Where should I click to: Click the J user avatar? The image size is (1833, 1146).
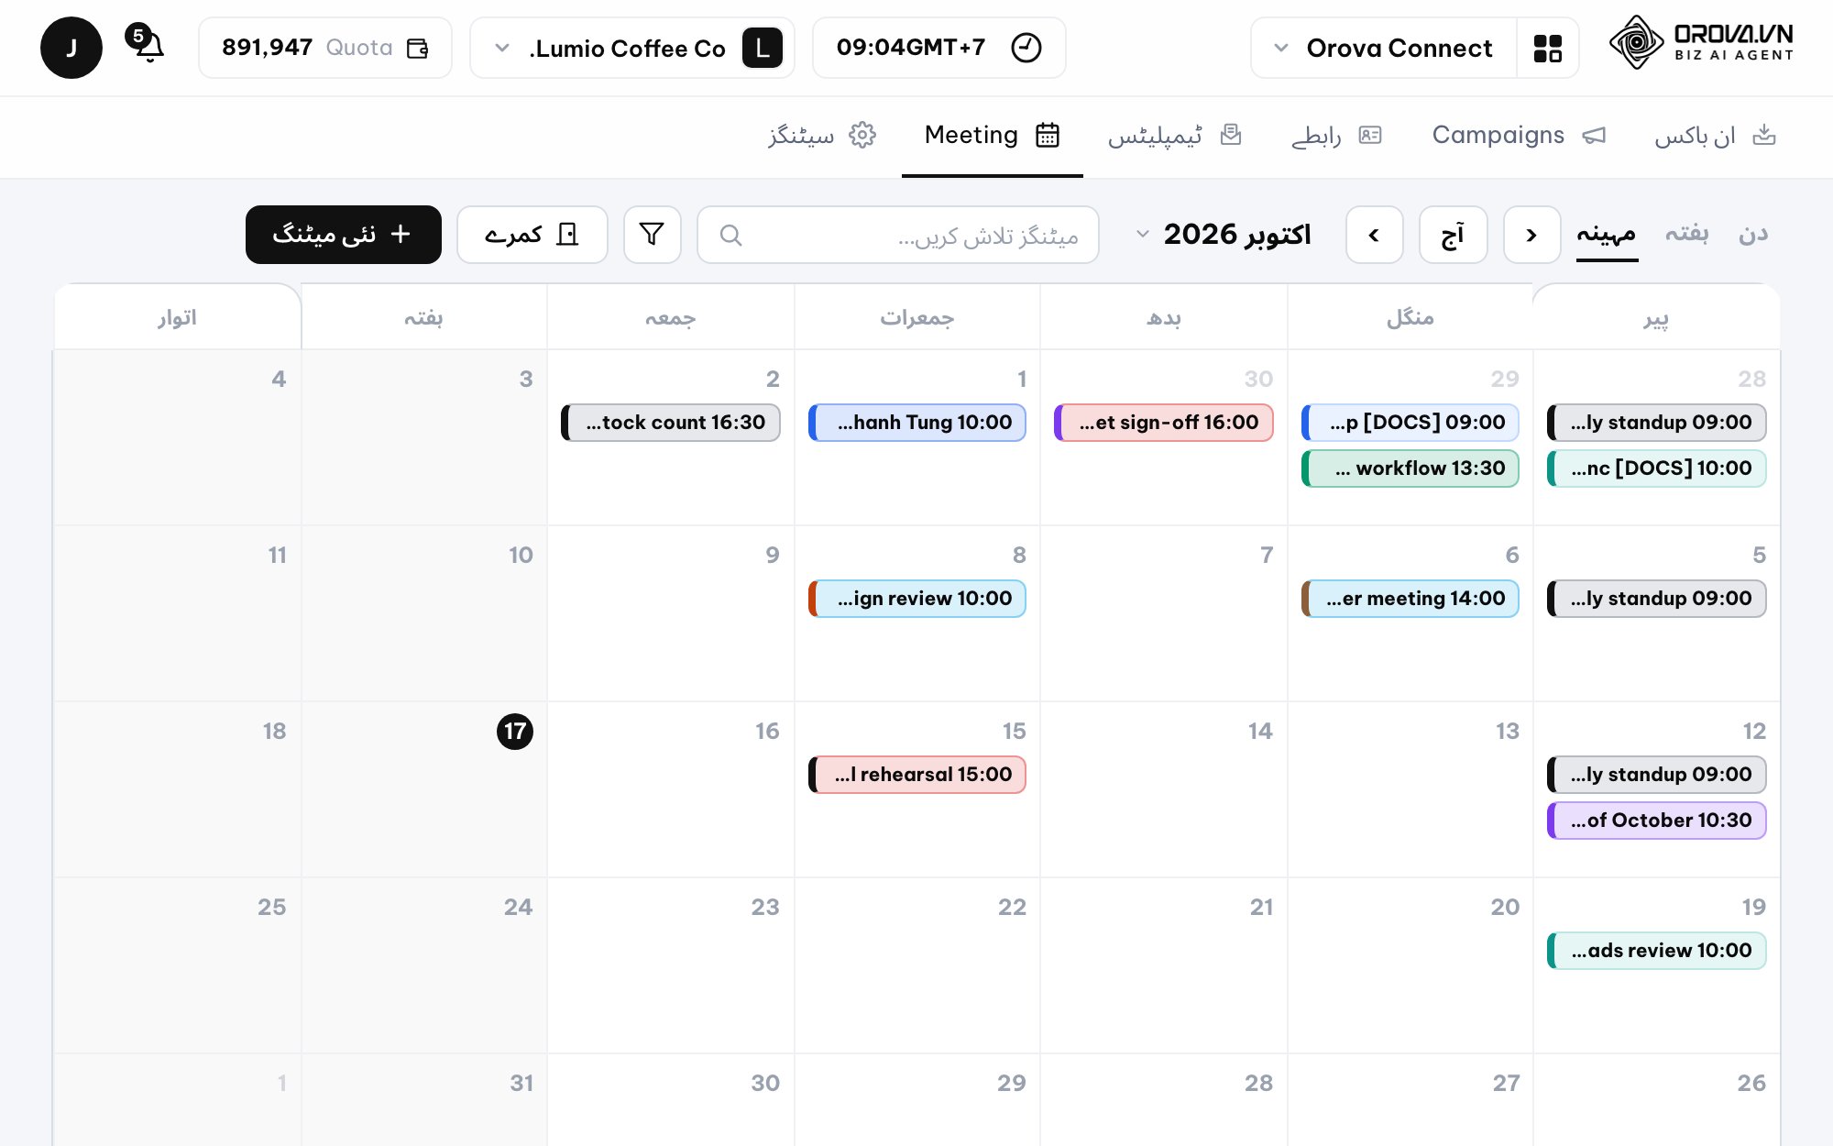pos(71,48)
